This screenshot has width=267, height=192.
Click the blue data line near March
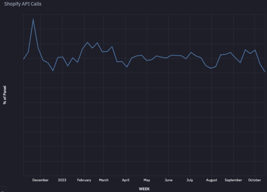[x=104, y=51]
